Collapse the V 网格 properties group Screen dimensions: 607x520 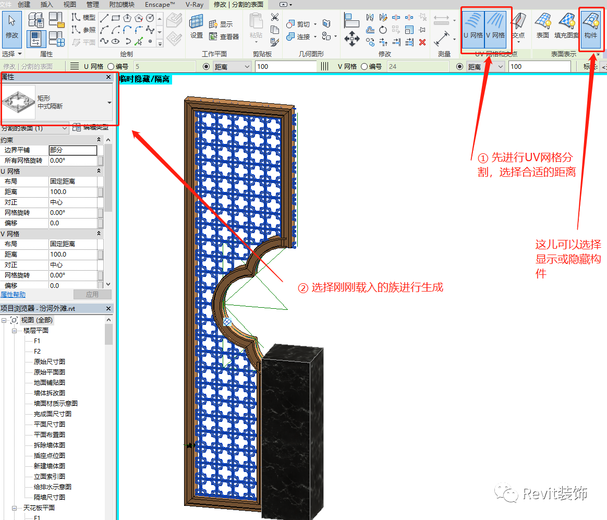(x=99, y=234)
